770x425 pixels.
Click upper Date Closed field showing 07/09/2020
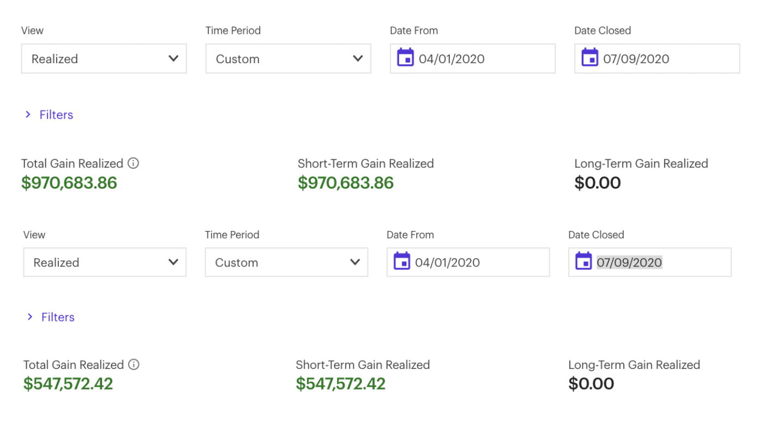point(657,59)
